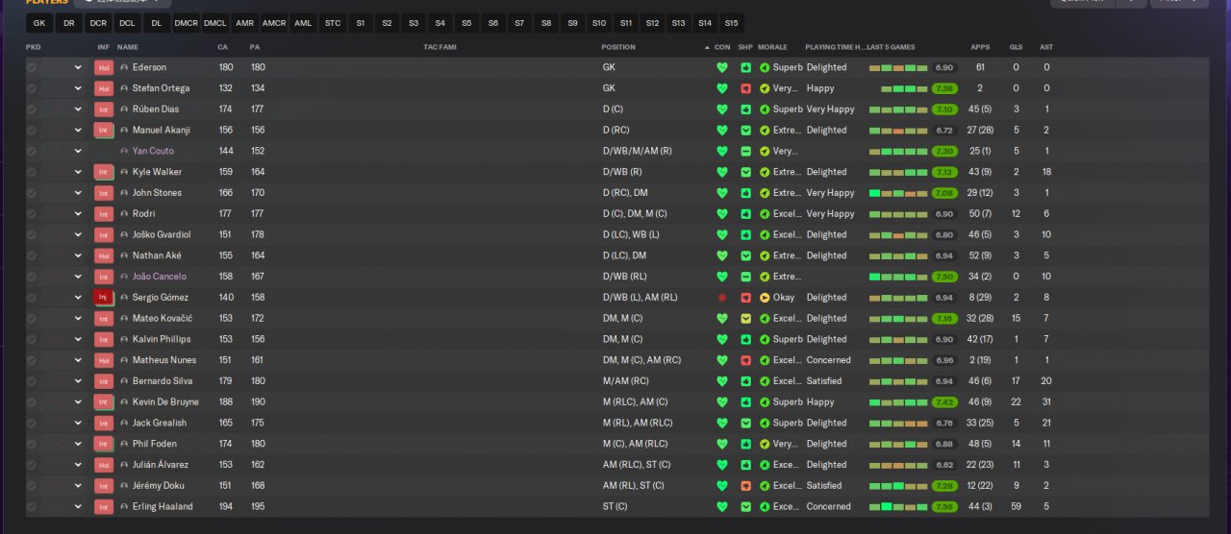The image size is (1231, 534).
Task: Click João Cancelo's last 5 games form bar
Action: 898,277
